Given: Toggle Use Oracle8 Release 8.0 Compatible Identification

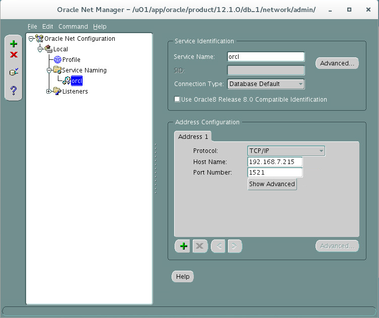Looking at the screenshot, I should point(177,99).
